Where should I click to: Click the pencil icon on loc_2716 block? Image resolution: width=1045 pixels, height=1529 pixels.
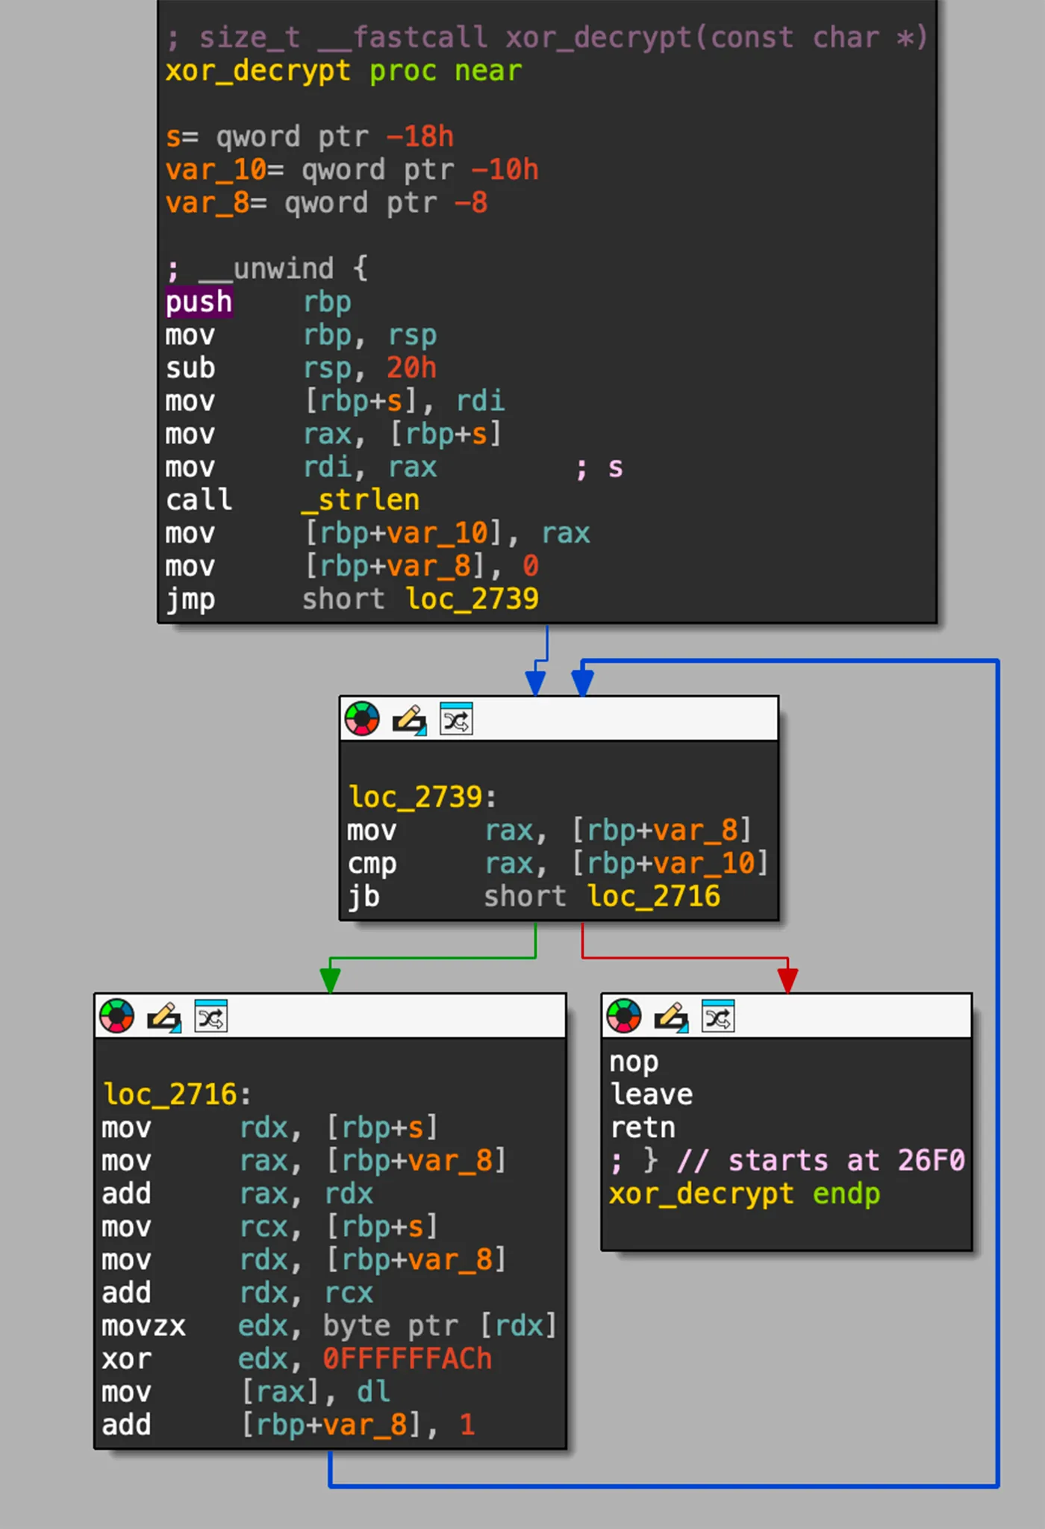pos(164,1017)
